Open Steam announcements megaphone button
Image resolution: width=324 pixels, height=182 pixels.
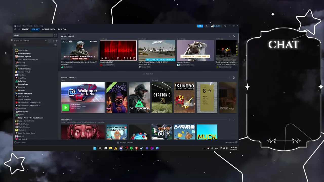(200, 26)
